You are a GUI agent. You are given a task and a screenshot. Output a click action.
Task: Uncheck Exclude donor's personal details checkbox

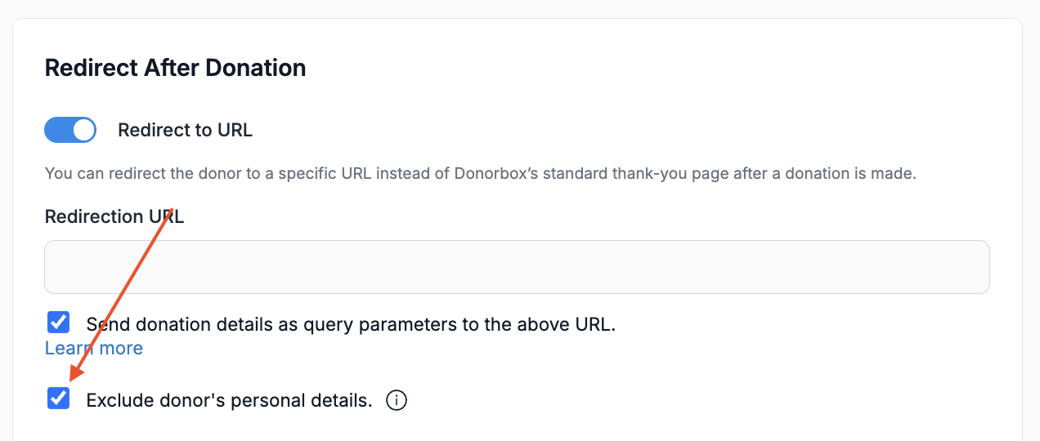(58, 399)
